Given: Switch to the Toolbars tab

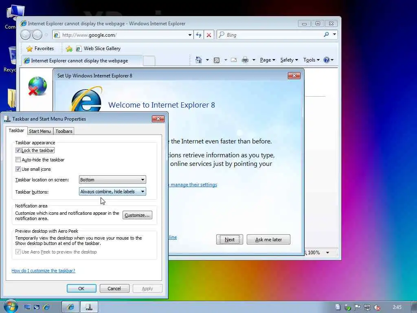Looking at the screenshot, I should coord(64,131).
